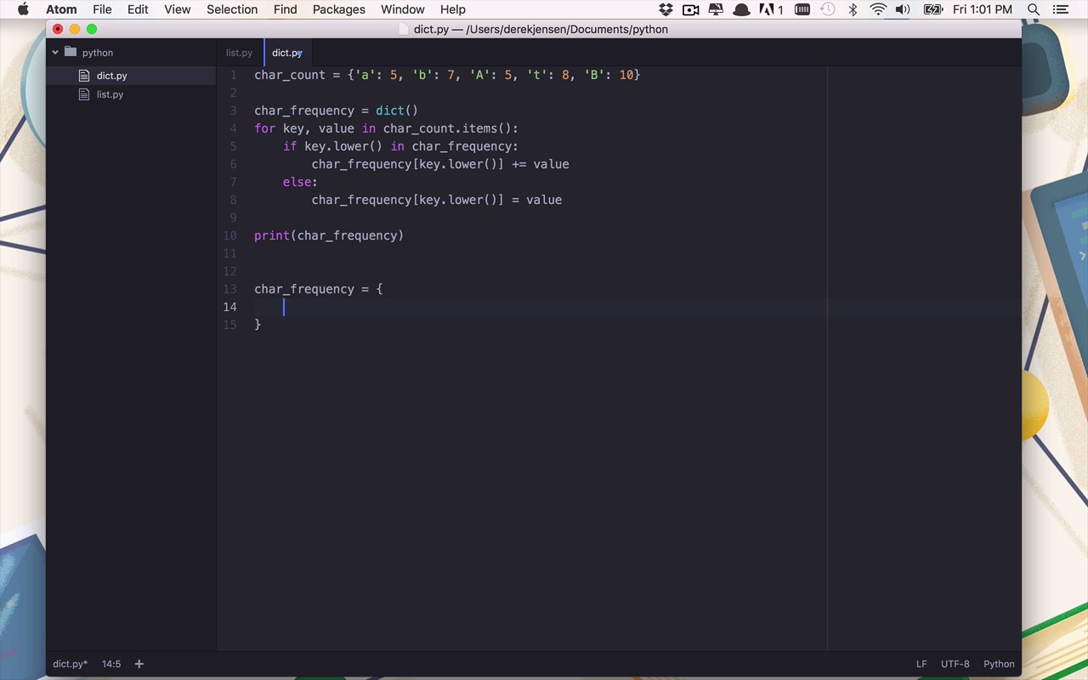This screenshot has height=680, width=1088.
Task: Select the dict.py editor tab
Action: tap(286, 53)
